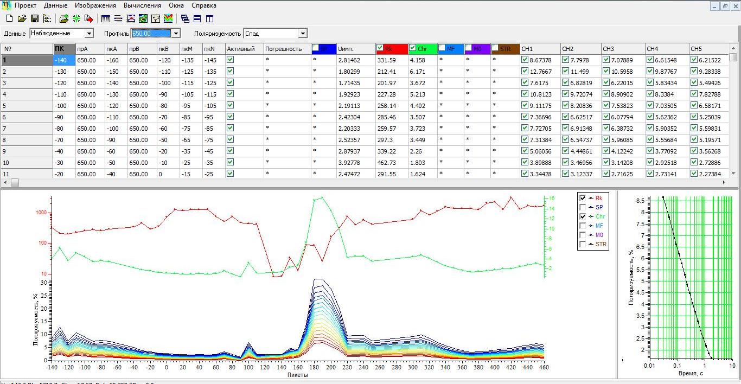The image size is (741, 384).
Task: Tile windows horizontally icon
Action: pos(197,18)
